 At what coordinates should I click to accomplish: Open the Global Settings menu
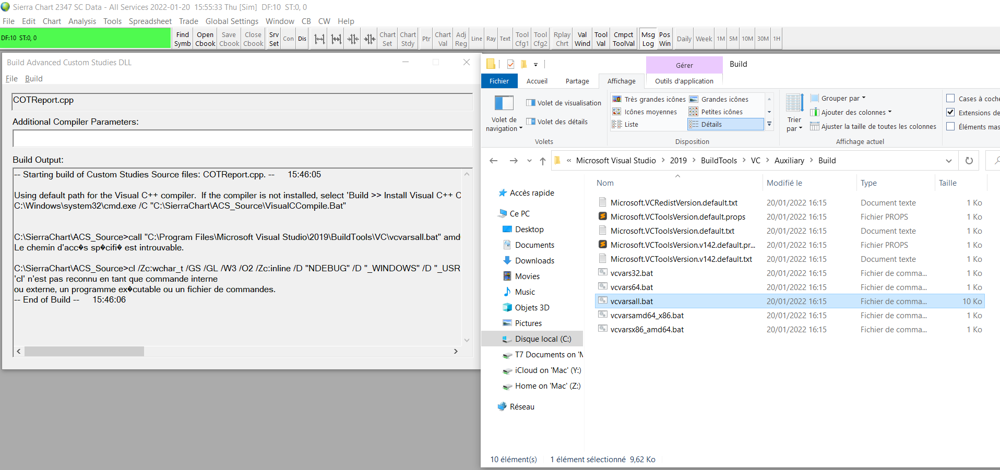[x=232, y=21]
